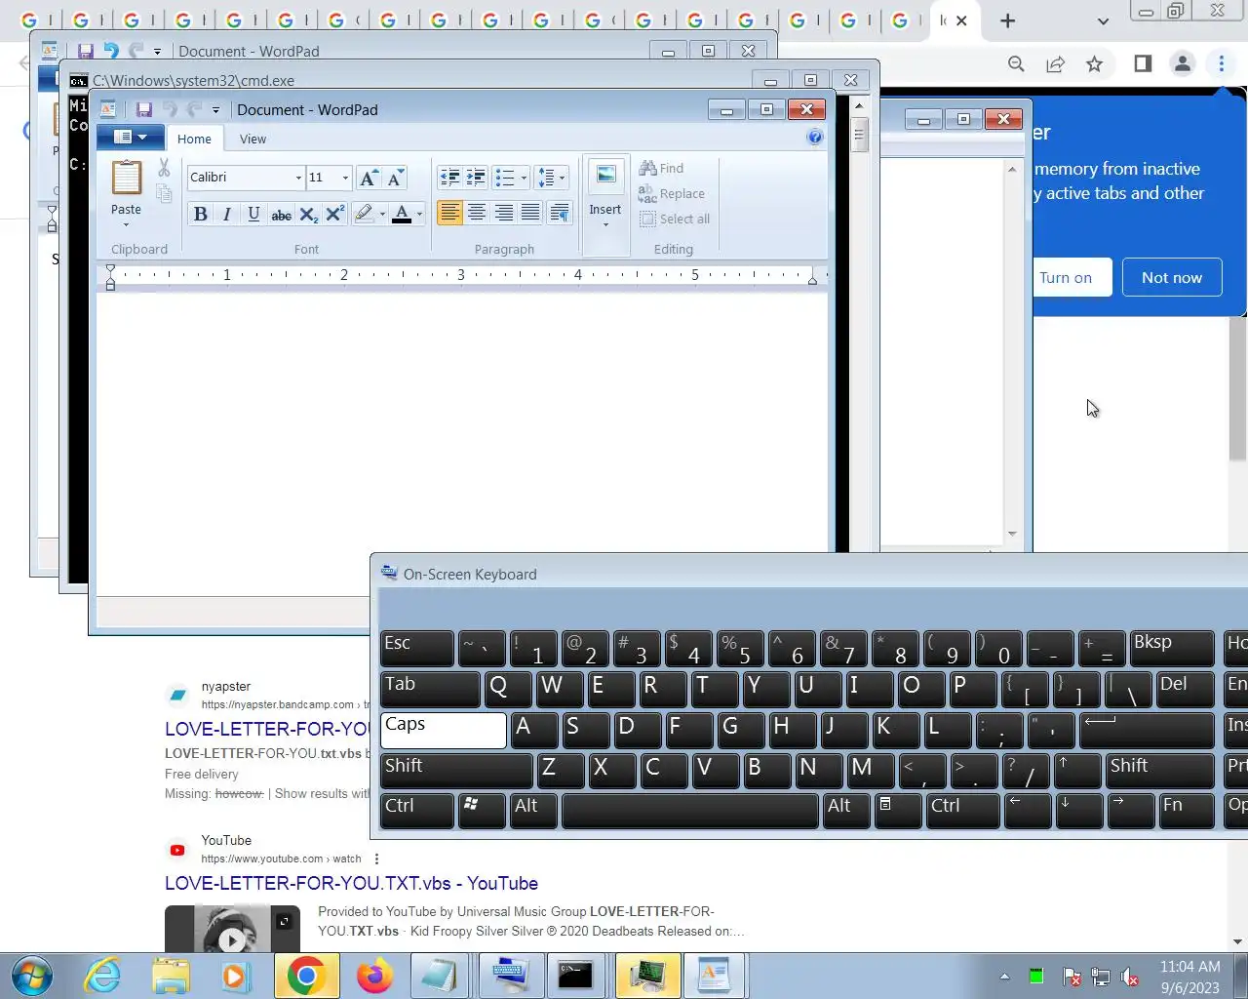1248x999 pixels.
Task: Expand the Paste options arrow
Action: click(x=126, y=224)
